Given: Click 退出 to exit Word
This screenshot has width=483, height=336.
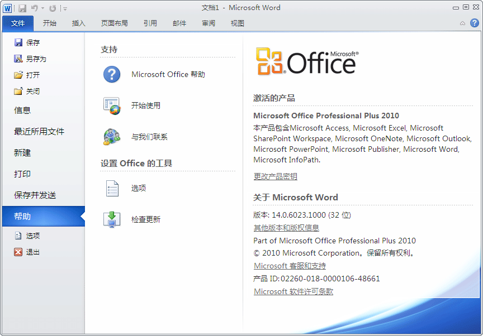Looking at the screenshot, I should [32, 252].
